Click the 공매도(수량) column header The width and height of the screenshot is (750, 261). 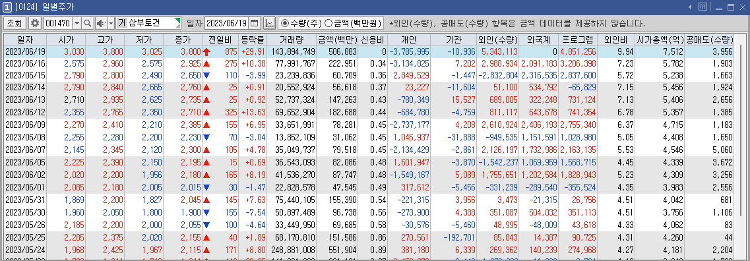pos(709,40)
